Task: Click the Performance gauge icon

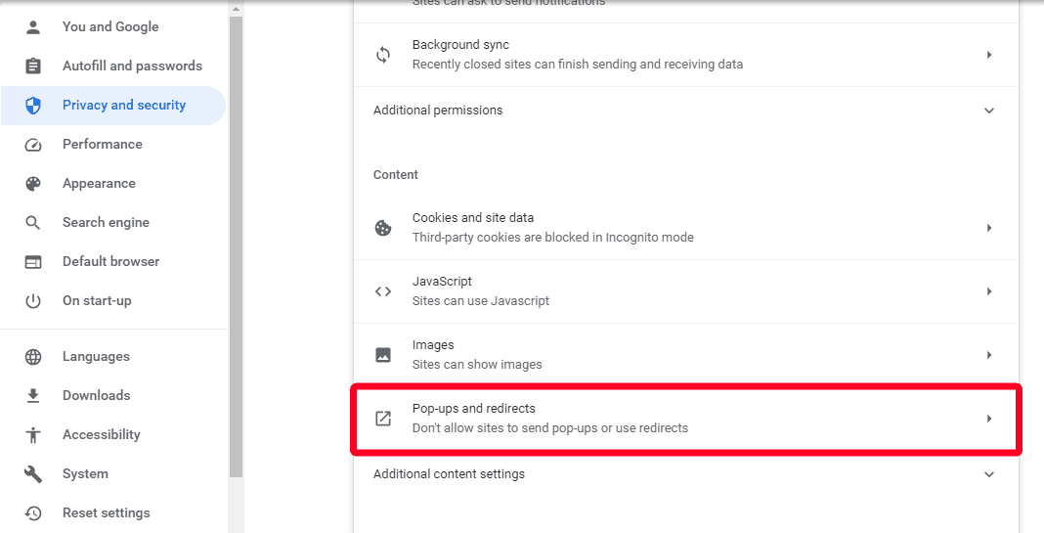Action: pyautogui.click(x=33, y=145)
